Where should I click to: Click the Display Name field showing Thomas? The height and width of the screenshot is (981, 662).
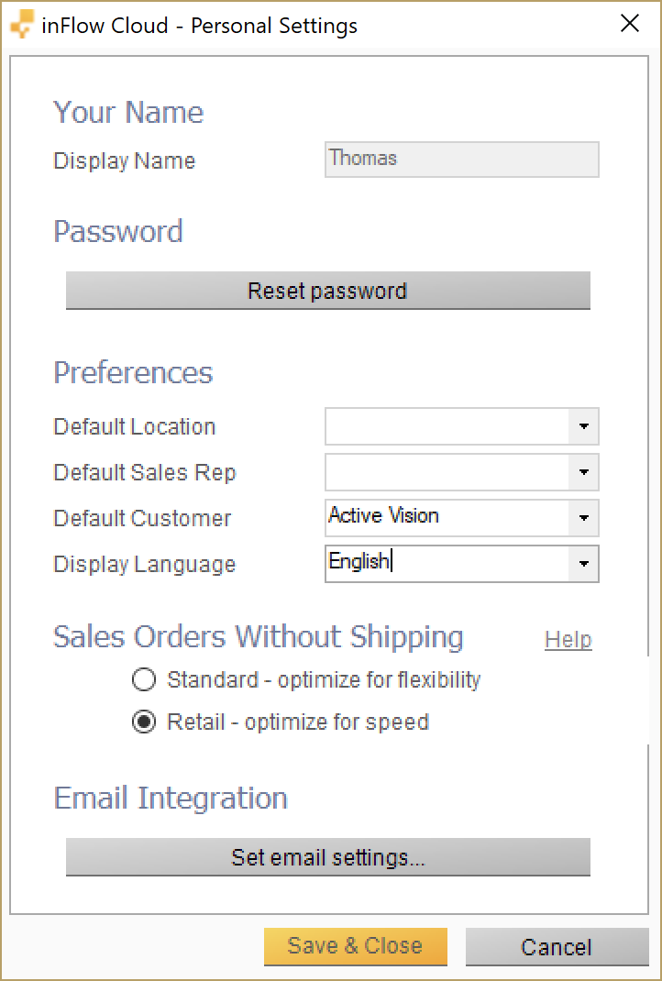pos(462,160)
